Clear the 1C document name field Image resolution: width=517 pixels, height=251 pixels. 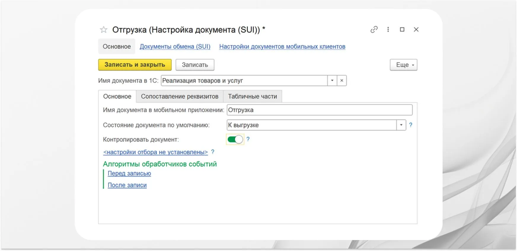[x=342, y=81]
